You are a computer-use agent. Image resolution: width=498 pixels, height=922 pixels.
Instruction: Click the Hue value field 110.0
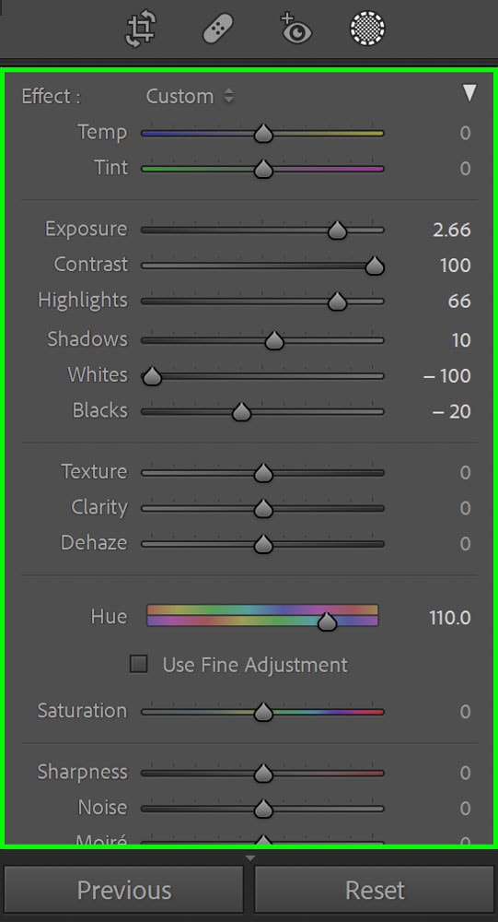(x=450, y=618)
